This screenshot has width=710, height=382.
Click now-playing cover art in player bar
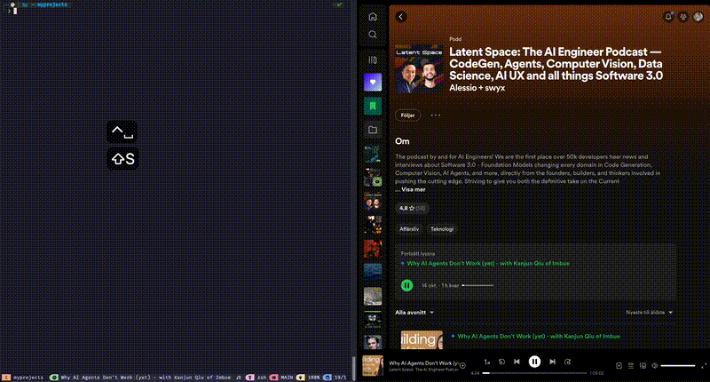coord(373,366)
